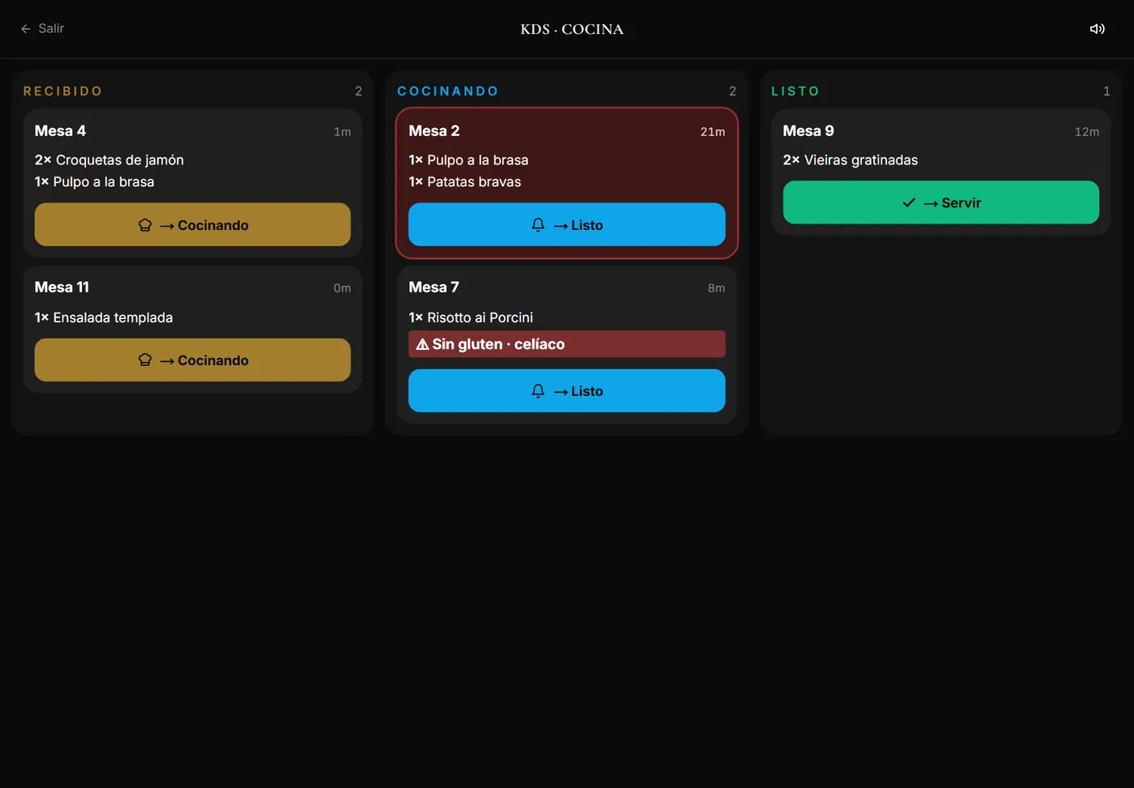This screenshot has width=1134, height=788.
Task: Select Pulpo a la brasa on Mesa 2
Action: pyautogui.click(x=469, y=160)
